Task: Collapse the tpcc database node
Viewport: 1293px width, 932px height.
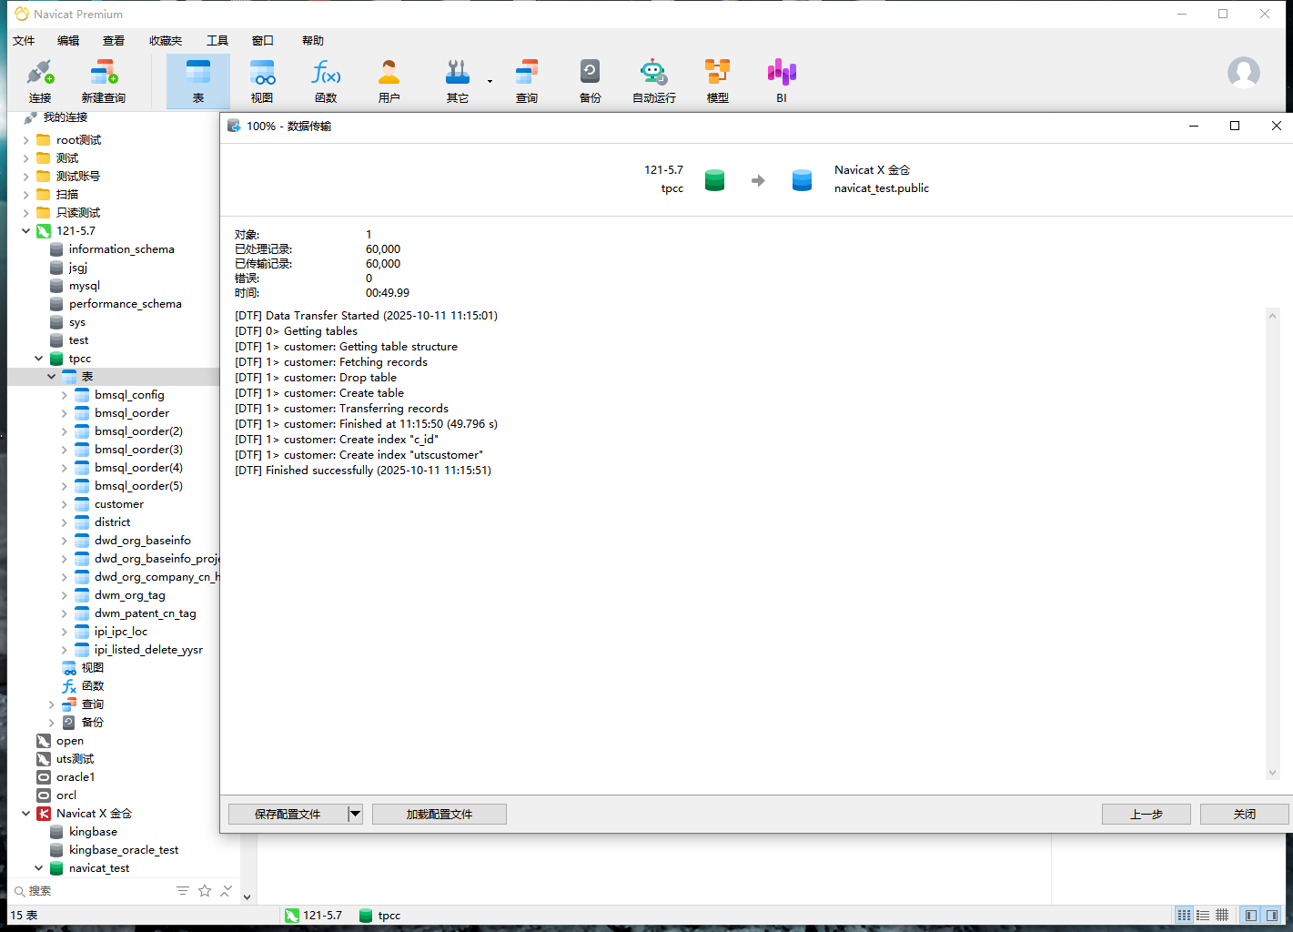Action: (39, 359)
